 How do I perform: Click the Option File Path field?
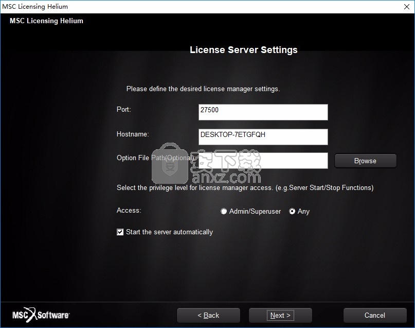pyautogui.click(x=263, y=161)
